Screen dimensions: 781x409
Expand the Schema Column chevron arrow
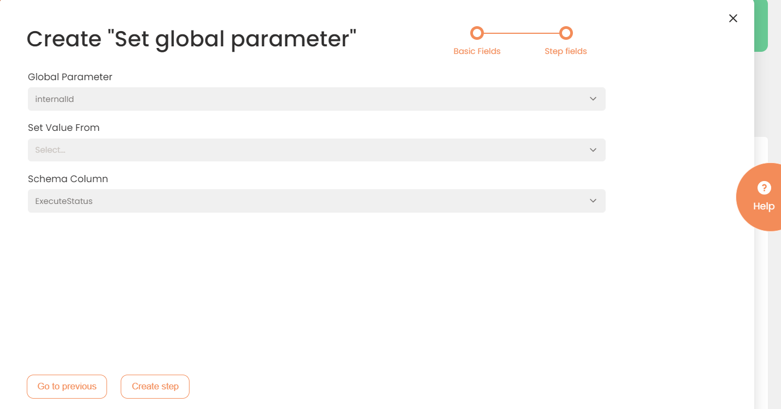coord(593,201)
